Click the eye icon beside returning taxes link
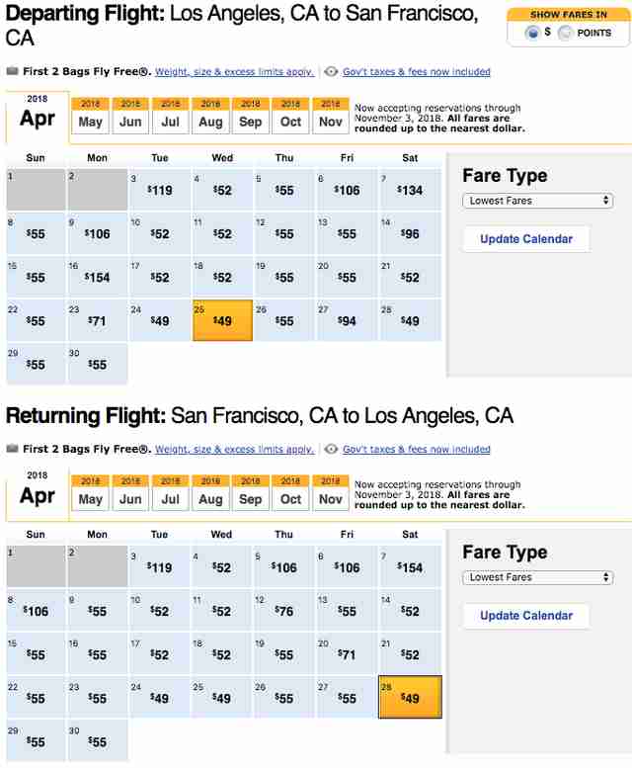The width and height of the screenshot is (632, 768). pyautogui.click(x=331, y=449)
